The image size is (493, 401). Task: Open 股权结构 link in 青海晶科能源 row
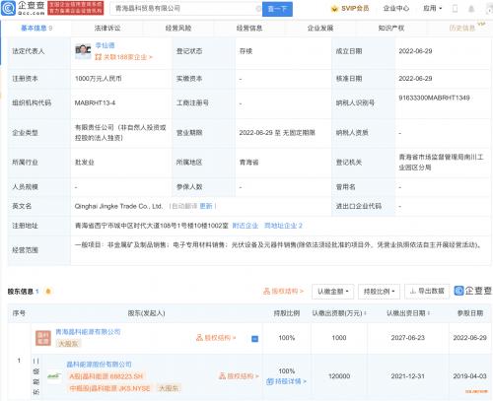coord(216,338)
